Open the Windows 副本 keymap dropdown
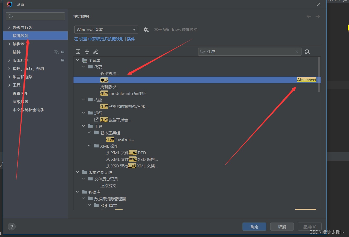This screenshot has width=349, height=237. coord(106,30)
